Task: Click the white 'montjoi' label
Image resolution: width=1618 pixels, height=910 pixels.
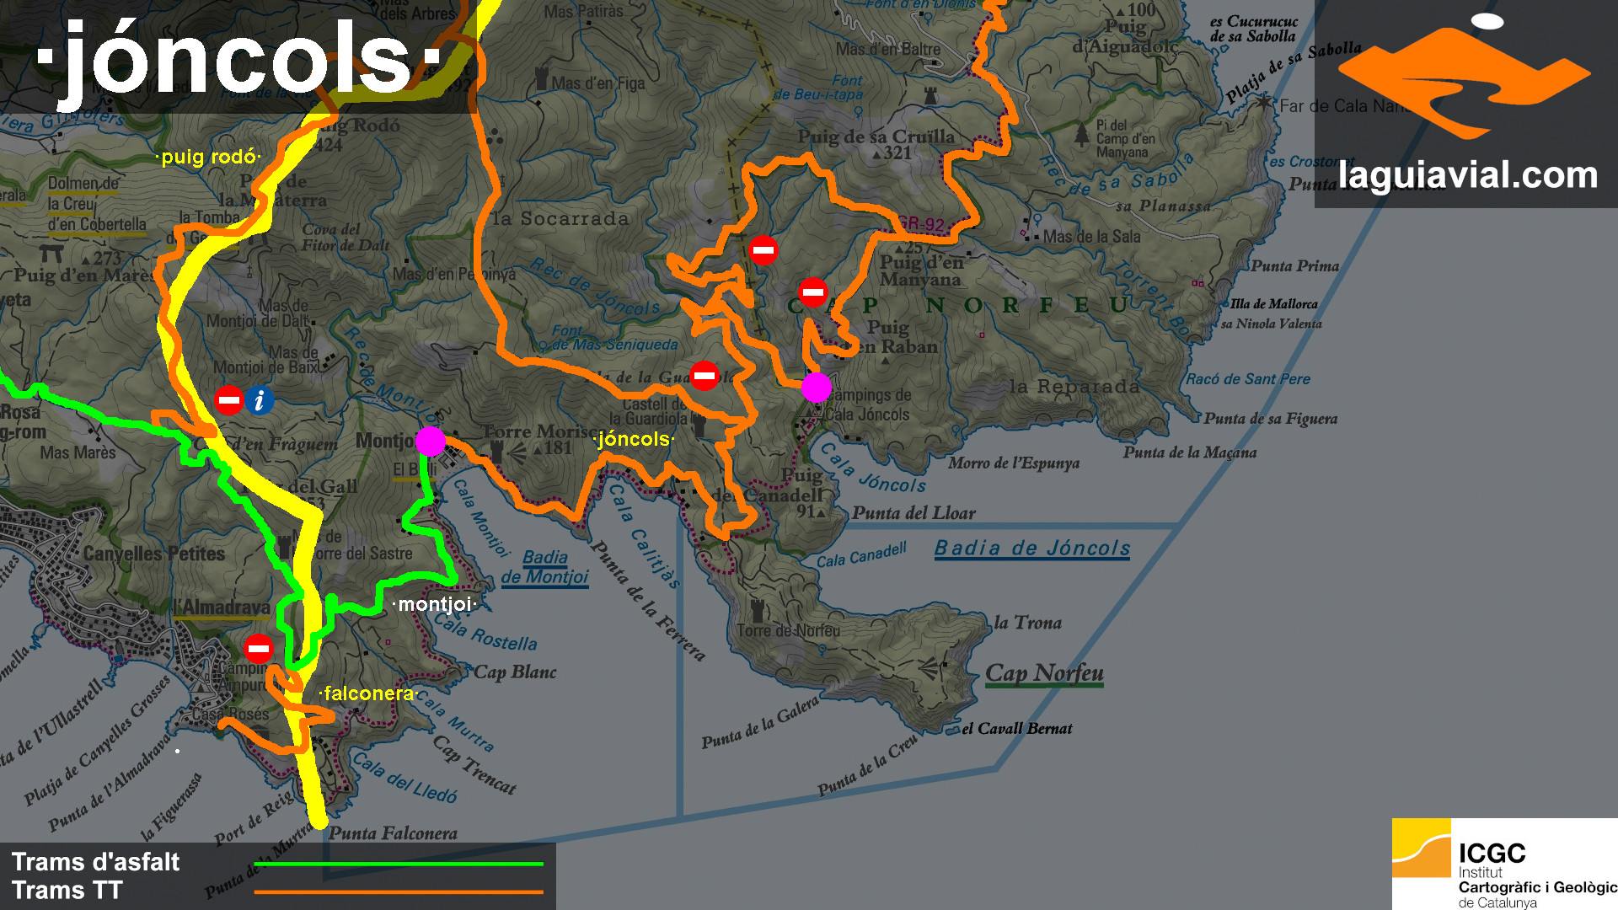Action: 435,604
